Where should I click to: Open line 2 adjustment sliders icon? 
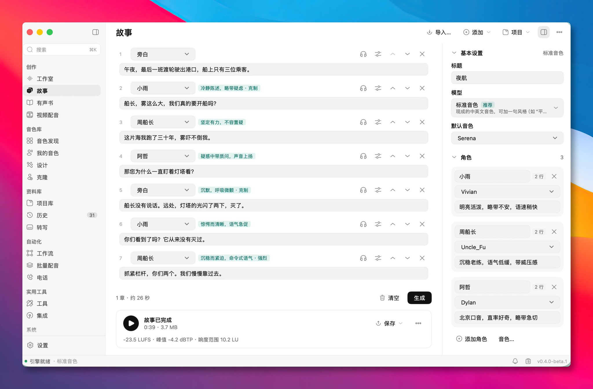pyautogui.click(x=378, y=88)
